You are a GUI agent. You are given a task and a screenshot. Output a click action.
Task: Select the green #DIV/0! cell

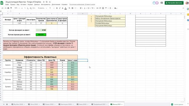point(41,35)
